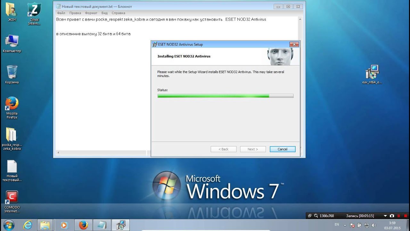Launch COMODO Internet Security desktop shortcut
410x231 pixels.
(x=12, y=202)
